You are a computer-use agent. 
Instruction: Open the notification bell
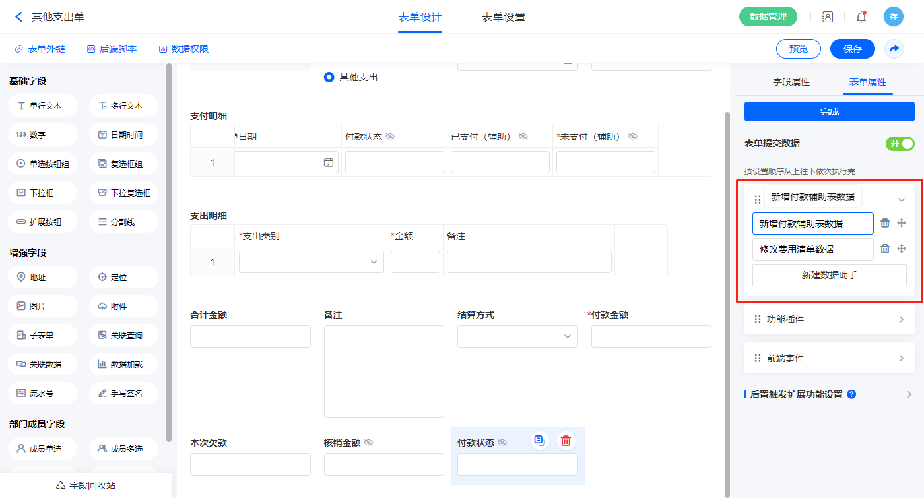coord(861,17)
